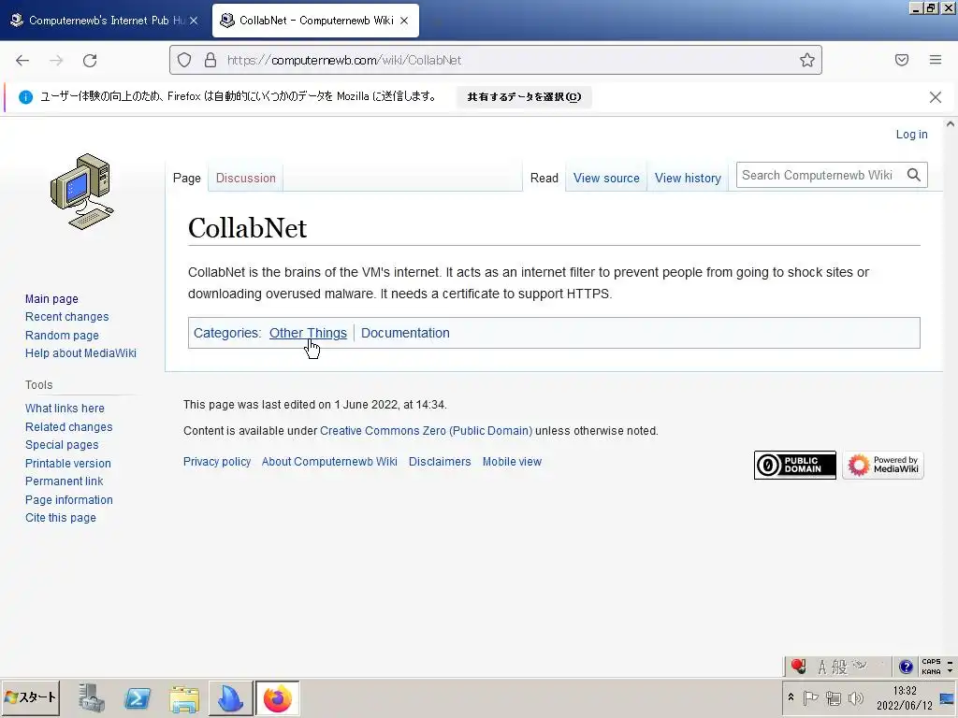Bookmark this page with the star icon

coord(807,60)
